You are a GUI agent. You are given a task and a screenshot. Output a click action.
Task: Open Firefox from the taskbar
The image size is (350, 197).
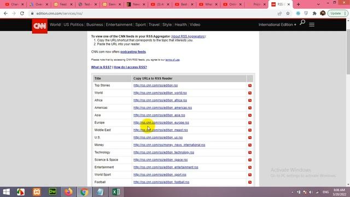(68, 192)
